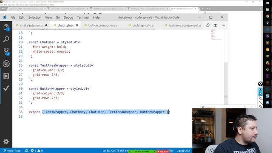The image size is (272, 153).
Task: Open the Windows Start button
Action: click(267, 3)
